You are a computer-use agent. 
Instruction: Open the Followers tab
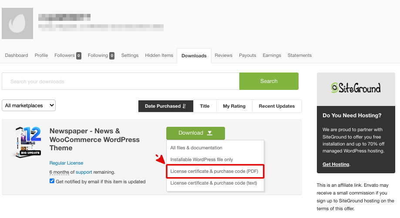[67, 56]
